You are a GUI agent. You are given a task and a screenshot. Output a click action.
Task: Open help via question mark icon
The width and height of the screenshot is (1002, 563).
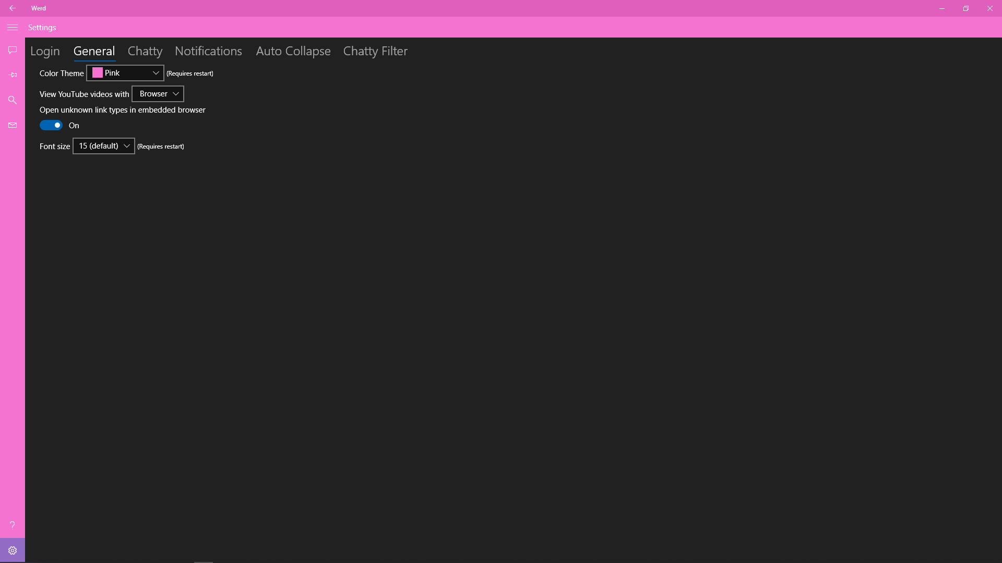13,525
